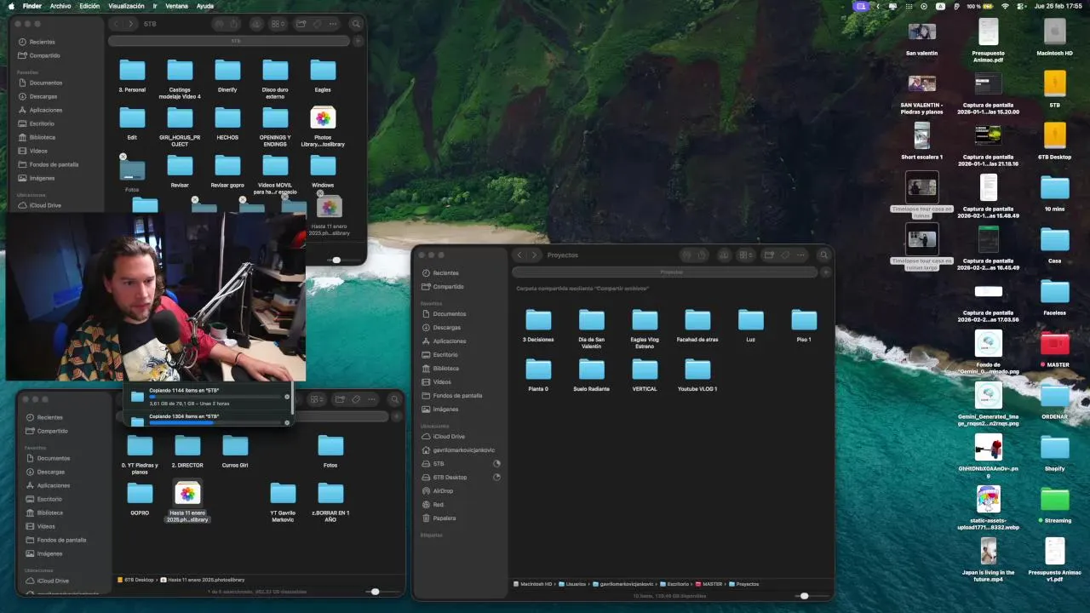Screen dimensions: 1090x613
Task: Open the Archivo menu
Action: (x=60, y=6)
